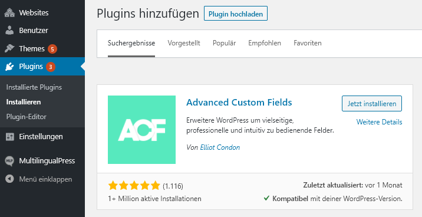422x217 pixels.
Task: Click the Themes brush icon
Action: click(9, 48)
